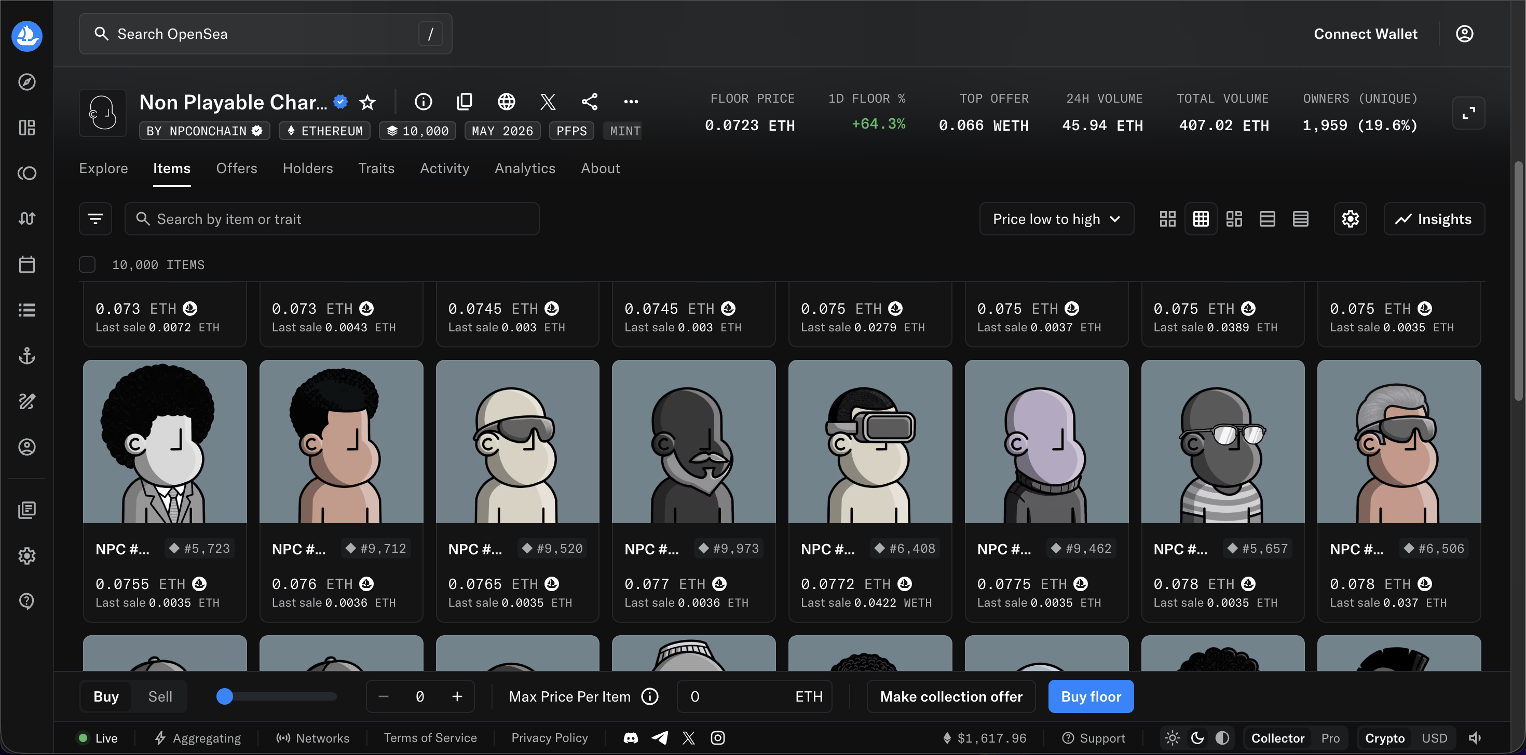Open the item filters icon button

pyautogui.click(x=96, y=219)
